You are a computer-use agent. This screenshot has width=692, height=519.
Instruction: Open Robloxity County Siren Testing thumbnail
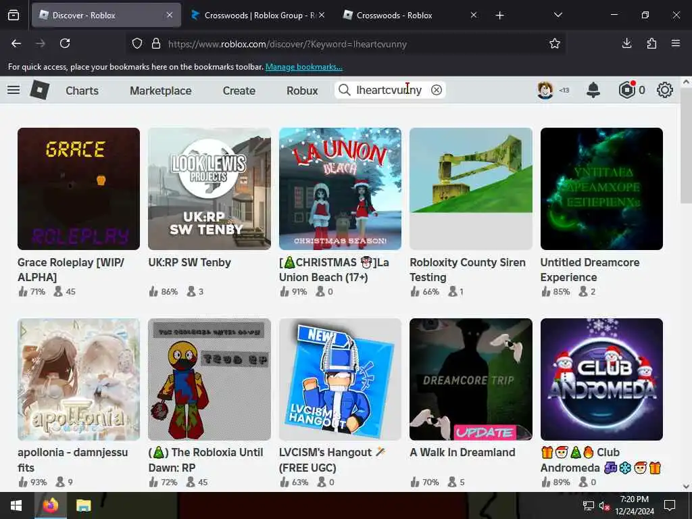tap(471, 189)
